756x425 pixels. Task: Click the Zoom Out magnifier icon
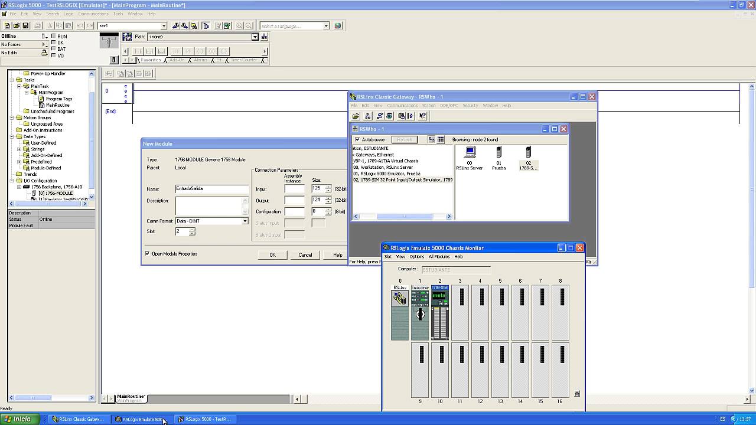(249, 26)
